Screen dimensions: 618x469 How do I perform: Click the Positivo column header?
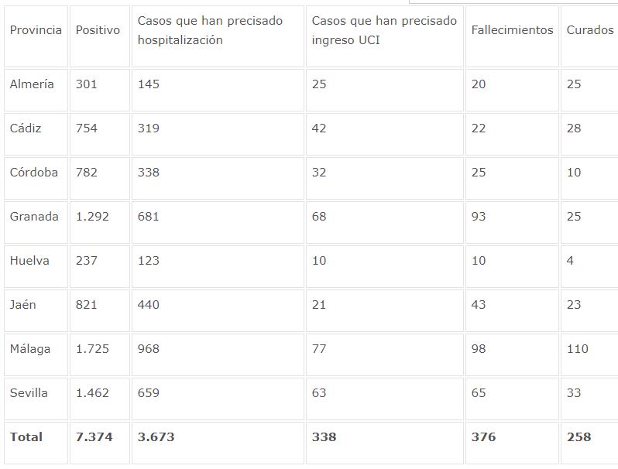pos(98,30)
